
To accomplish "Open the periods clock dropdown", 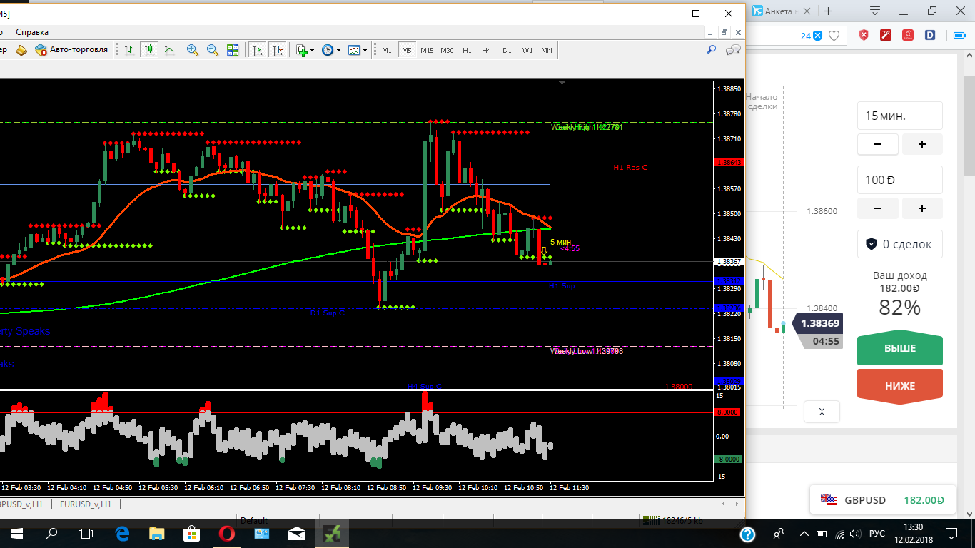I will [x=330, y=50].
